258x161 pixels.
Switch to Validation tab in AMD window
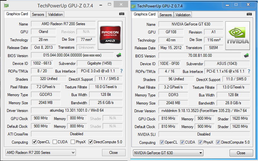55,15
